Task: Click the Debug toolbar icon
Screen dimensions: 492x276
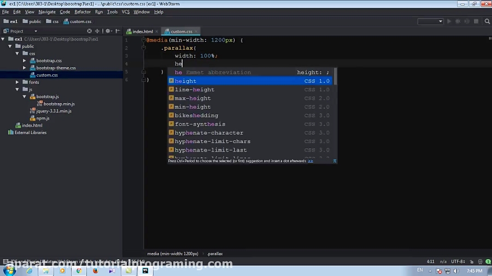Action: [x=458, y=21]
